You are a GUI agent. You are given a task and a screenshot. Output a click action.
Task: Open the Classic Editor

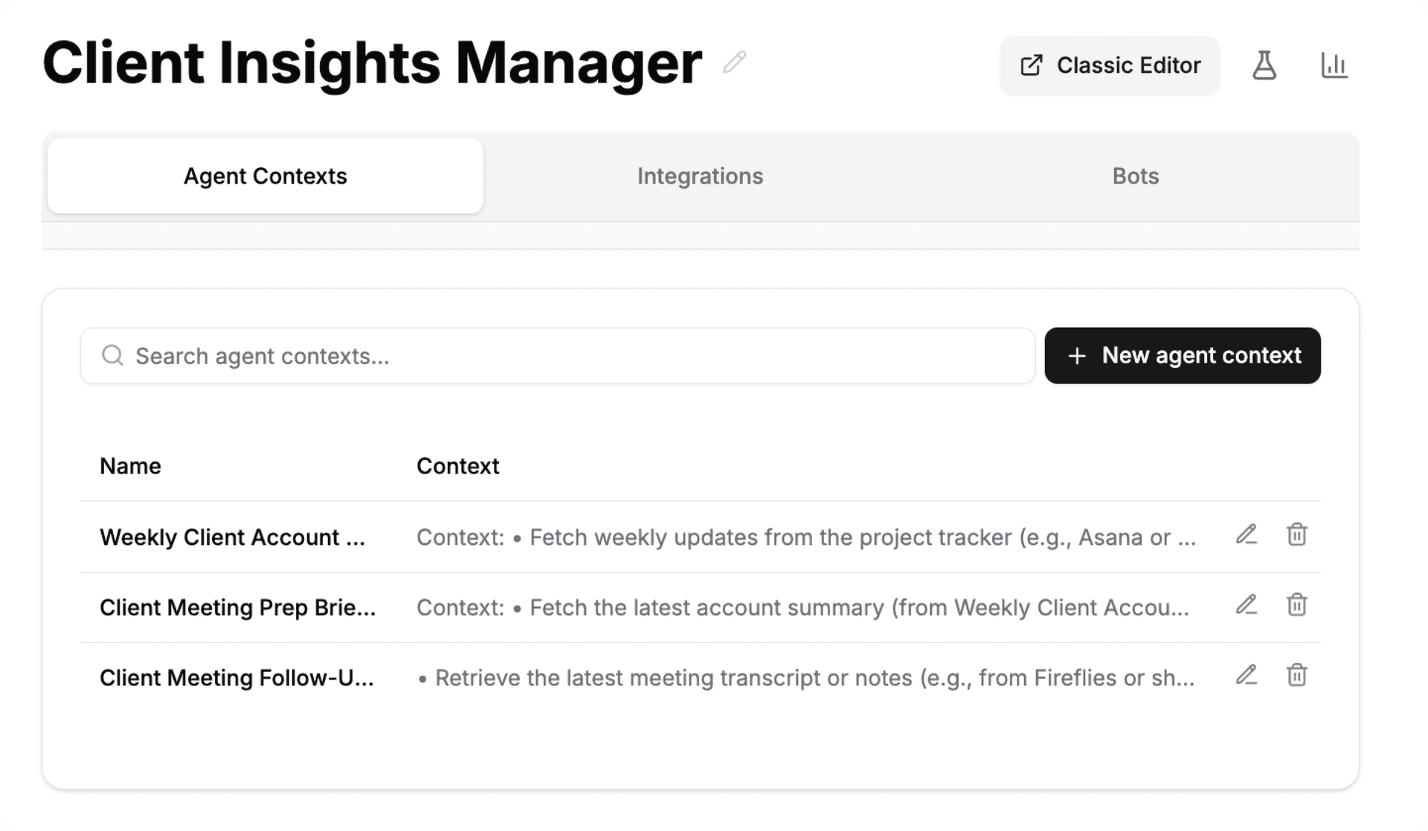click(x=1110, y=65)
